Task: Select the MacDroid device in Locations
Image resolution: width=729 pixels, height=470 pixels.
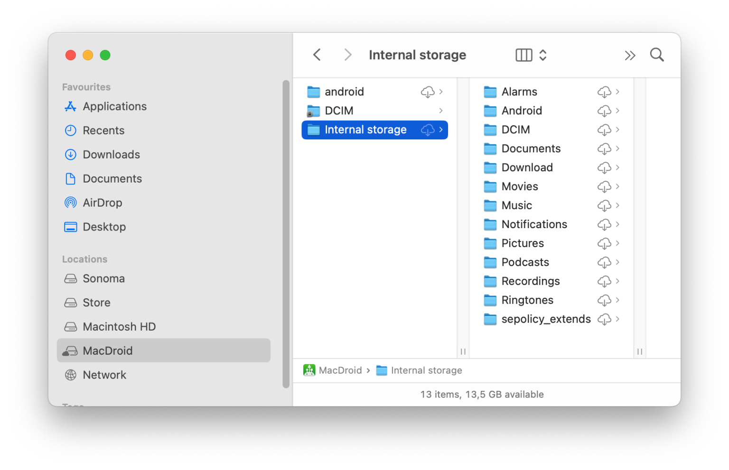Action: point(107,350)
